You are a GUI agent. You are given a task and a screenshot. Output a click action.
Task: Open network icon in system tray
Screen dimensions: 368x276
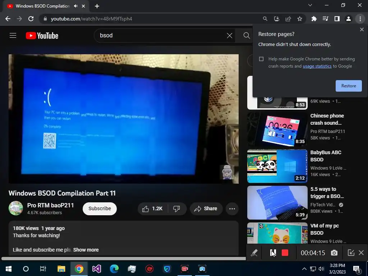(x=313, y=269)
